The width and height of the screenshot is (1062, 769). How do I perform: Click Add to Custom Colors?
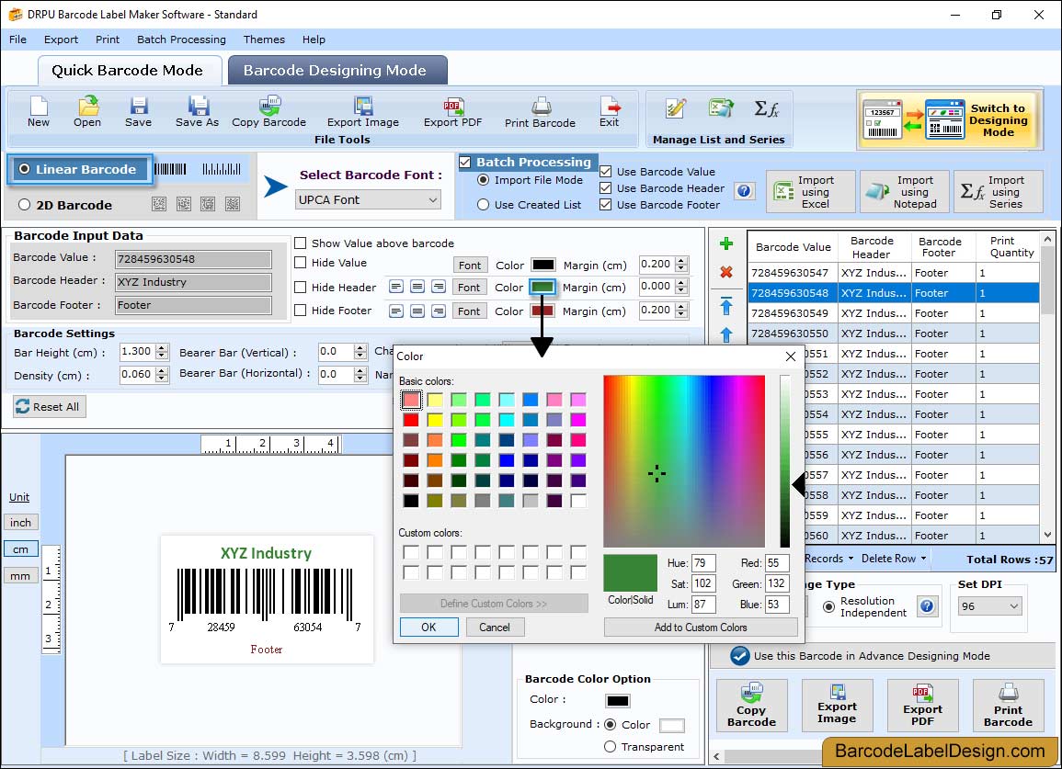click(701, 627)
